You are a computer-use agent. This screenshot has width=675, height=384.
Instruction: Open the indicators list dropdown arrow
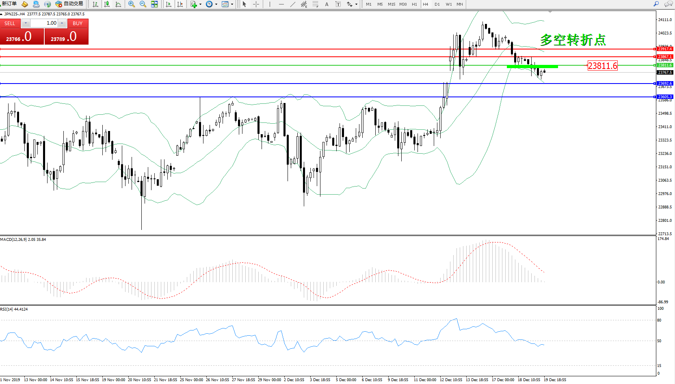(200, 4)
